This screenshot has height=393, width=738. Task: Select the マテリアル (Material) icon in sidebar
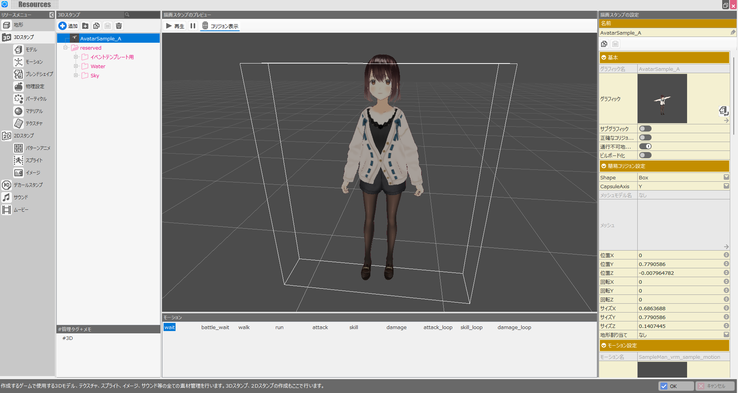click(x=18, y=111)
